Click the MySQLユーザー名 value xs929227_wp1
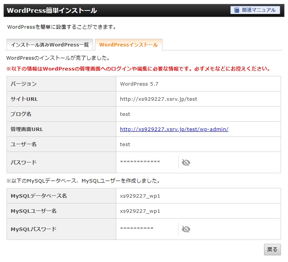 point(140,211)
